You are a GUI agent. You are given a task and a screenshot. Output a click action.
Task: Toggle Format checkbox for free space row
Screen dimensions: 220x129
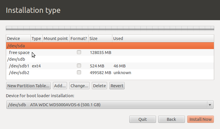(79, 53)
